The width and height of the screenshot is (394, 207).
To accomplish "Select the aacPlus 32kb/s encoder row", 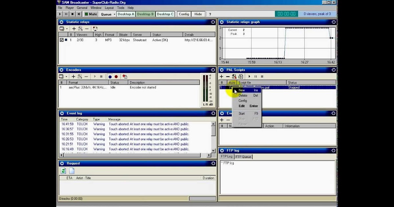I will pyautogui.click(x=129, y=87).
